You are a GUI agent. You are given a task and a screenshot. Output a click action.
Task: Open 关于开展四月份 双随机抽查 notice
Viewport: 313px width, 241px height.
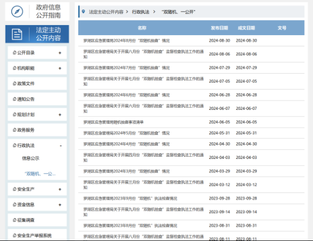click(x=144, y=157)
